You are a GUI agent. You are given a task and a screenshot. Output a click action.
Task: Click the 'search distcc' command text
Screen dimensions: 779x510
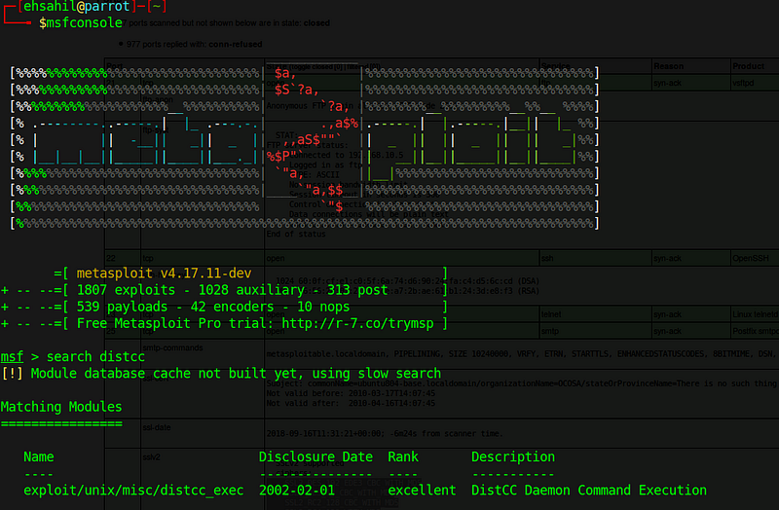pos(95,356)
